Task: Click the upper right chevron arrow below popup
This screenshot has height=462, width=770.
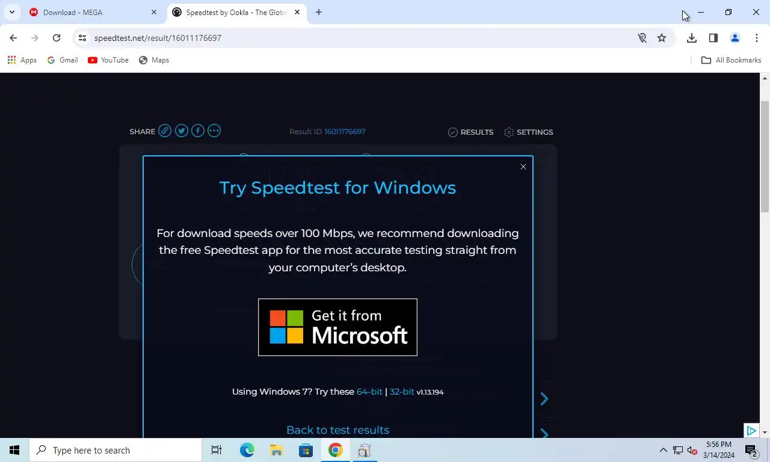Action: tap(544, 399)
